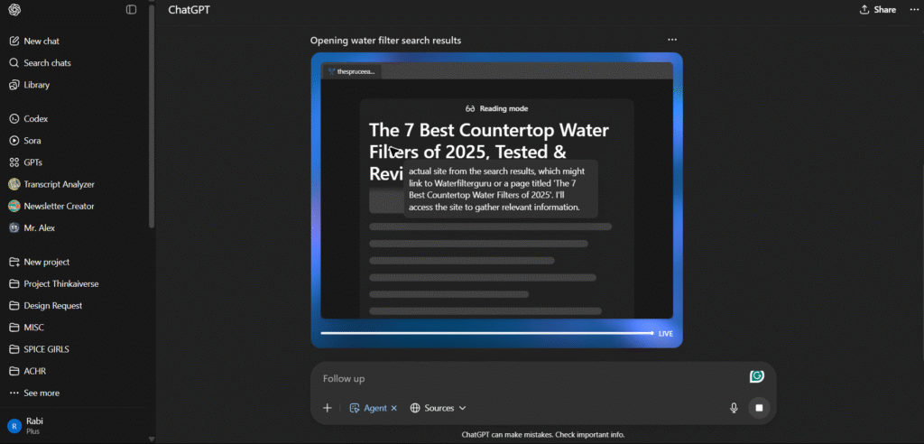The width and height of the screenshot is (924, 444).
Task: Click the Transcript Analyzer avatar icon
Action: tap(14, 185)
